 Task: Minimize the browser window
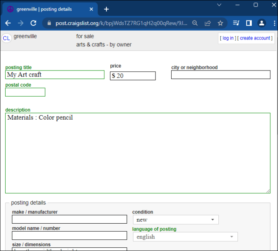click(x=237, y=5)
